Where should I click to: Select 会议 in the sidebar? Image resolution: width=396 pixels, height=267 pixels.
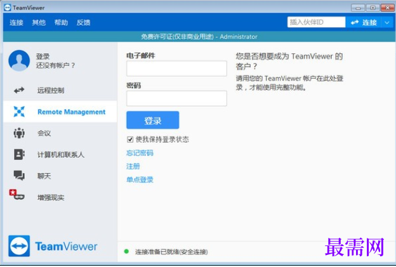[x=60, y=133]
